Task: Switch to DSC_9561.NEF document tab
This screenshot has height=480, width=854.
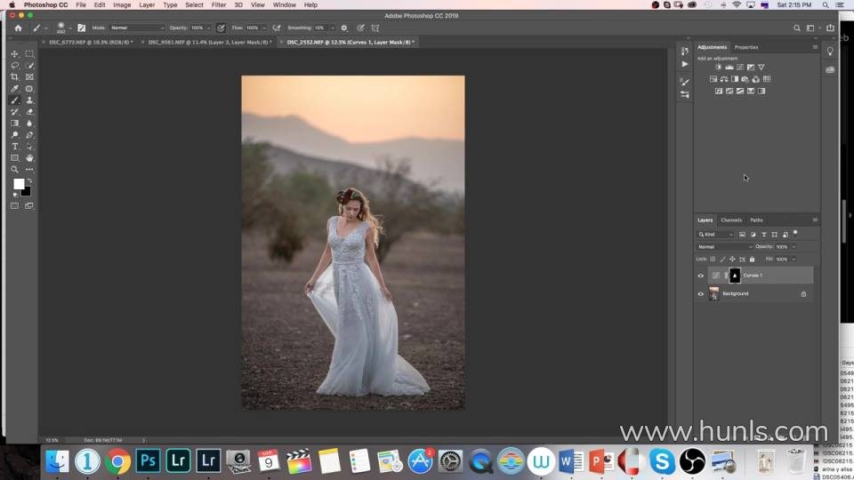Action: point(210,42)
